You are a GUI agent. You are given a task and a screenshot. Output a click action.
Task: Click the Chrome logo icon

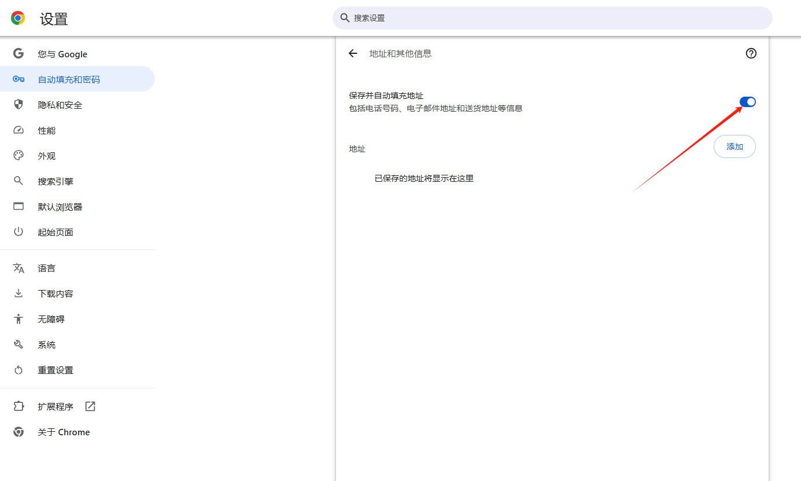[x=18, y=19]
